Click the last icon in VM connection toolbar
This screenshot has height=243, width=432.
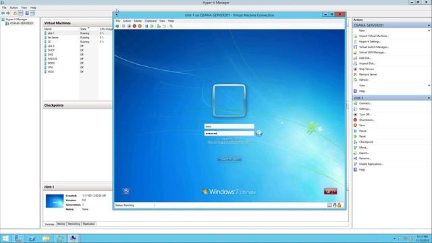click(171, 26)
